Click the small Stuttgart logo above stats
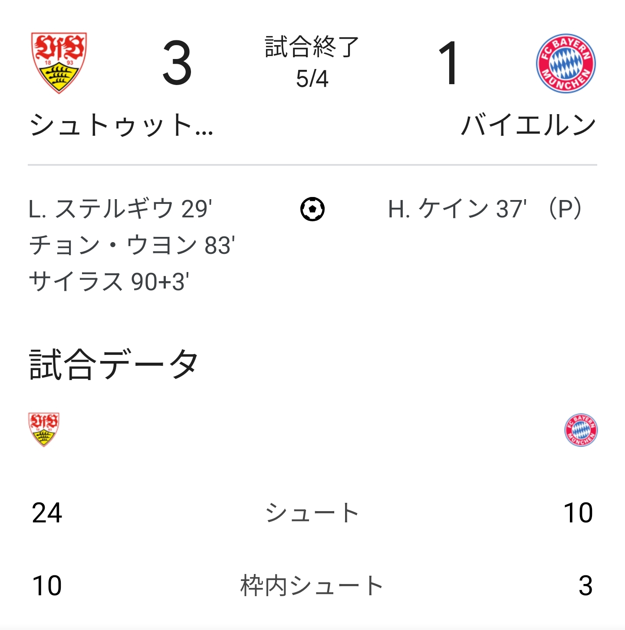 pyautogui.click(x=43, y=429)
